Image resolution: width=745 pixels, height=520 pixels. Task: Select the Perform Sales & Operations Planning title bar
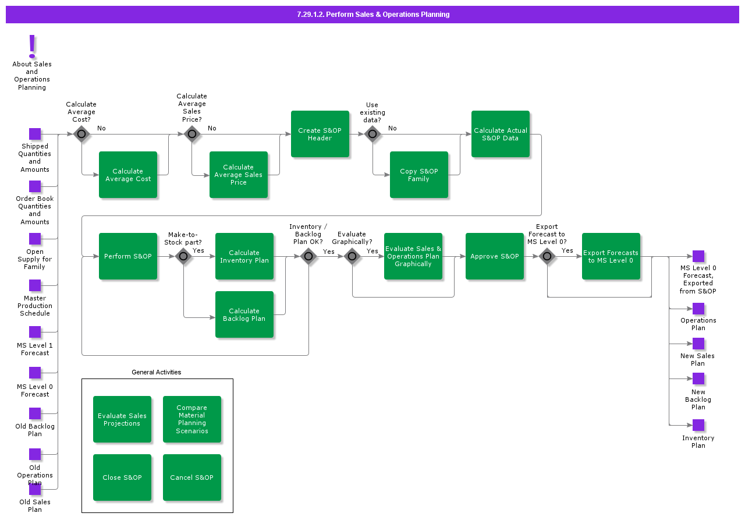click(372, 14)
